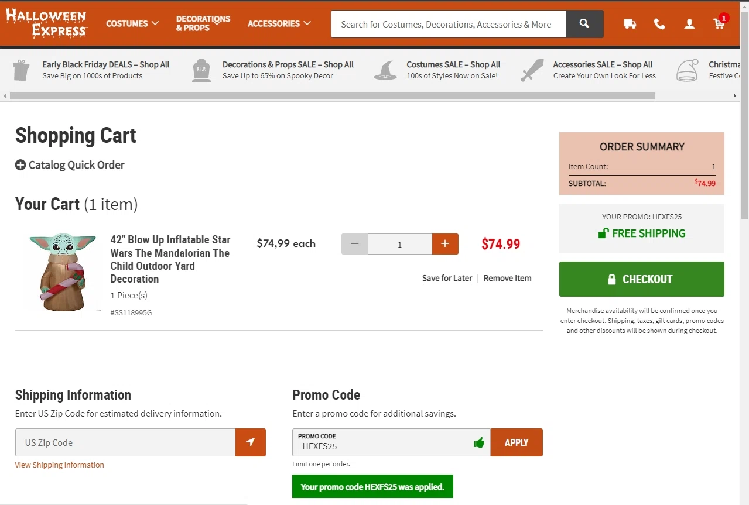Click the page vertical scrollbar
The image size is (749, 505).
tap(744, 117)
